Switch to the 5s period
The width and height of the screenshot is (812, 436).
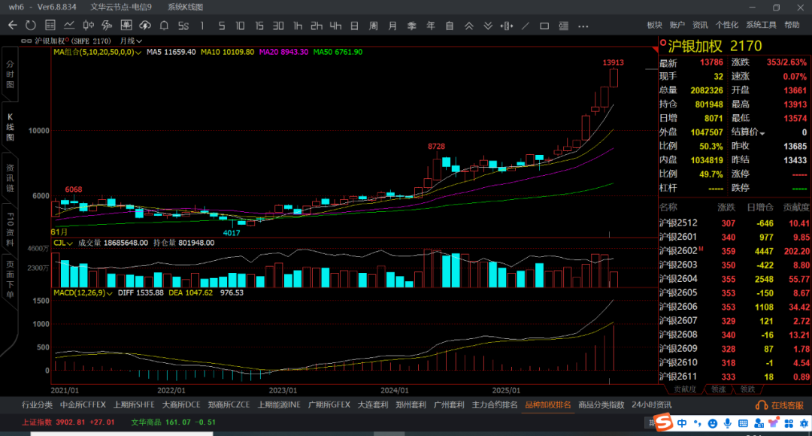183,26
